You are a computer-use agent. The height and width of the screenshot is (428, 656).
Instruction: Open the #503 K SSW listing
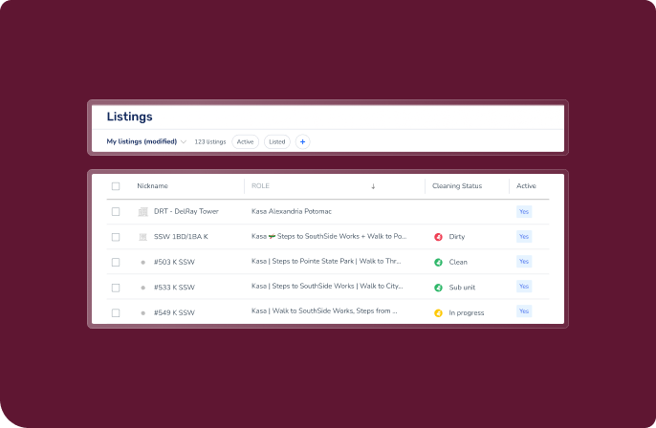click(x=174, y=262)
